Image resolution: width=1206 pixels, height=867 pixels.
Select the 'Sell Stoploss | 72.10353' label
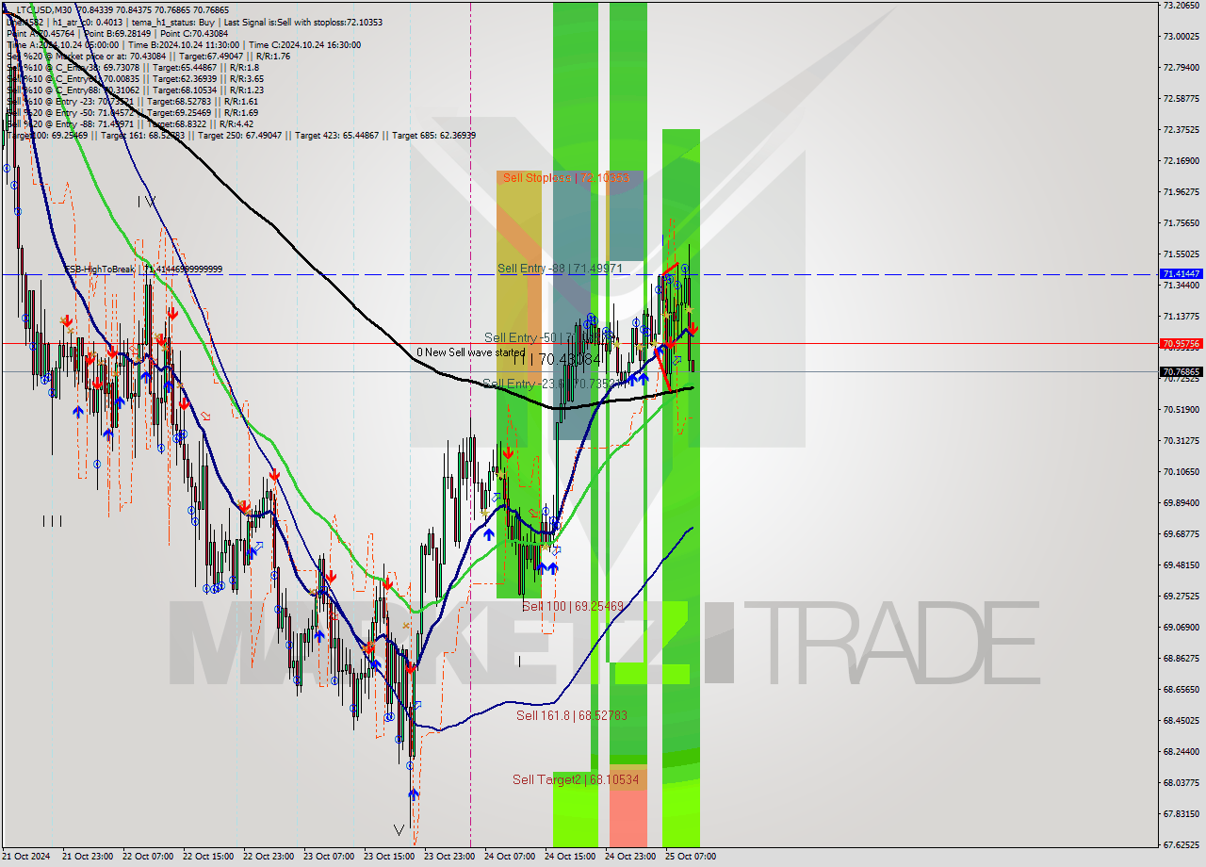coord(566,177)
